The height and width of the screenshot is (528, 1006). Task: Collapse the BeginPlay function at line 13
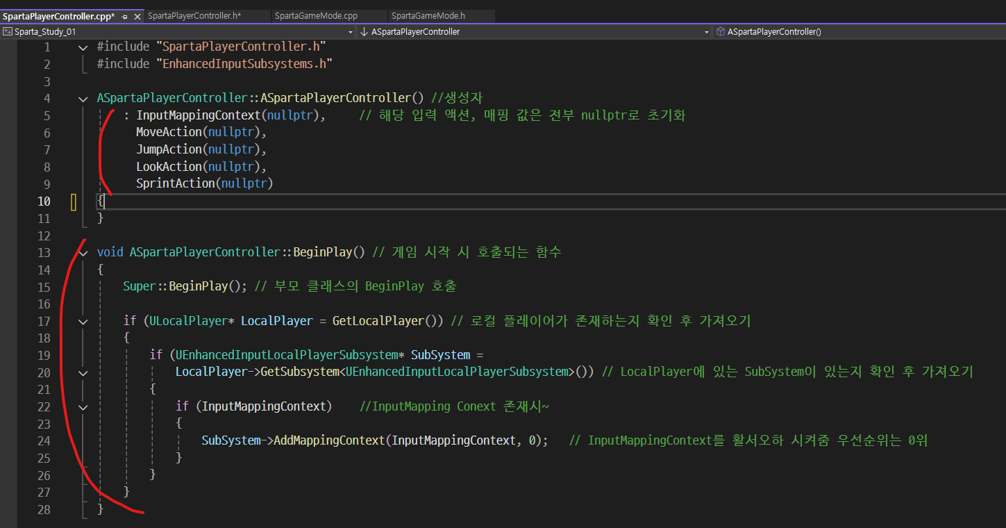(x=83, y=253)
